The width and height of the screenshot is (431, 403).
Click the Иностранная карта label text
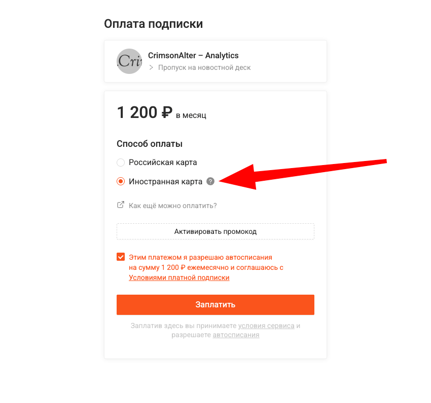[x=165, y=181]
